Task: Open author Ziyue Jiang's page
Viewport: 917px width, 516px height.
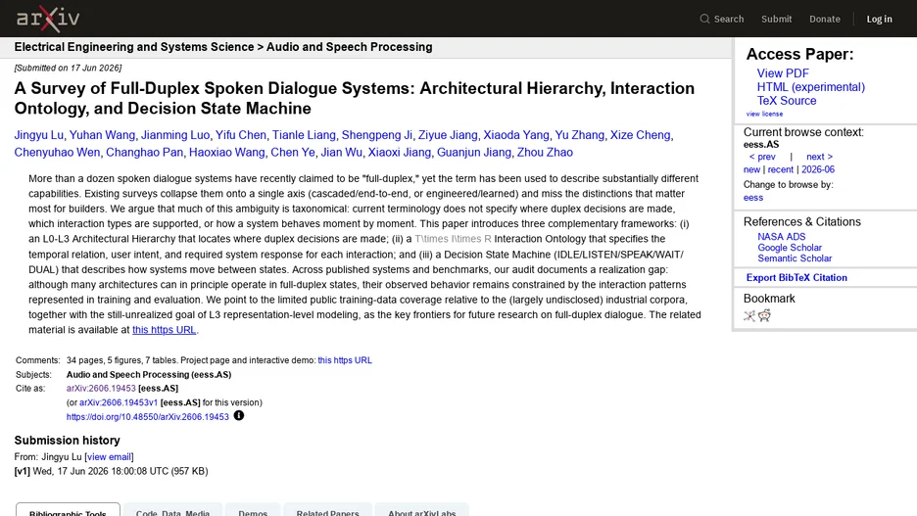Action: pos(448,135)
